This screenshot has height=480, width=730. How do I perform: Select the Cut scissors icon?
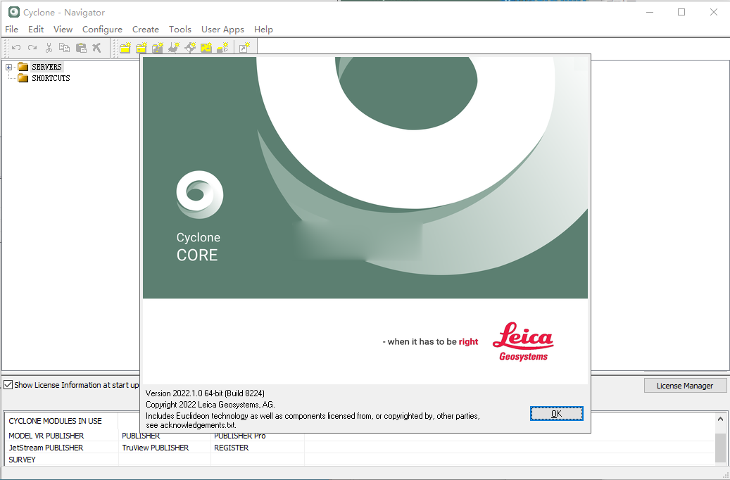tap(48, 48)
